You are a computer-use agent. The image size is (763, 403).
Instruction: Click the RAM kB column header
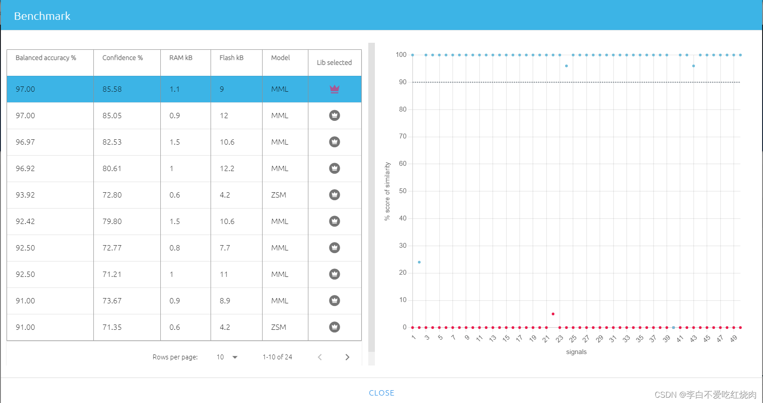[181, 58]
